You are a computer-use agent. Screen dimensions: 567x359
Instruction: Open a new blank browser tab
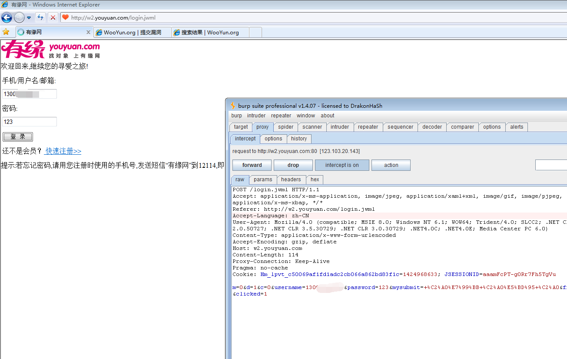pyautogui.click(x=255, y=32)
